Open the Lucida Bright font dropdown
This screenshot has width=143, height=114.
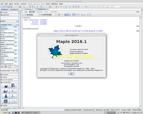[48, 15]
